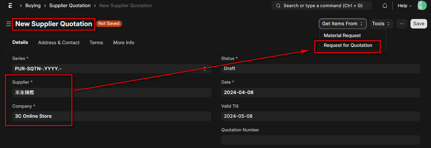Choose Request for Quotation from the menu
431x148 pixels.
348,45
